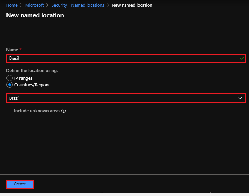Click into the Name field containing Brasil
The height and width of the screenshot is (196, 249).
[126, 59]
